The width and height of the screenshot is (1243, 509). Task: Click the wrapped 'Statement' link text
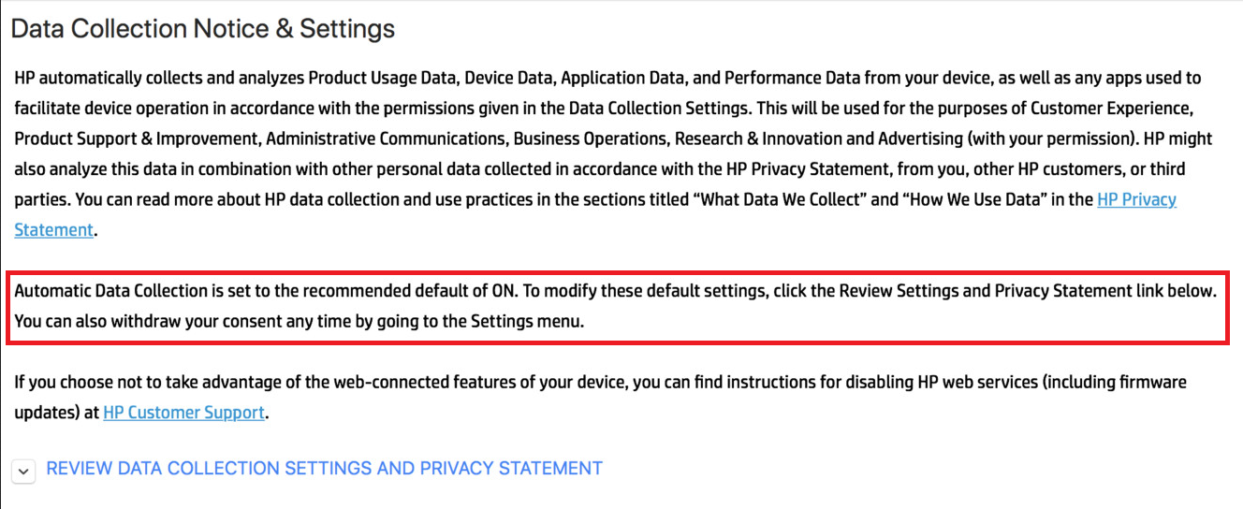pos(54,229)
